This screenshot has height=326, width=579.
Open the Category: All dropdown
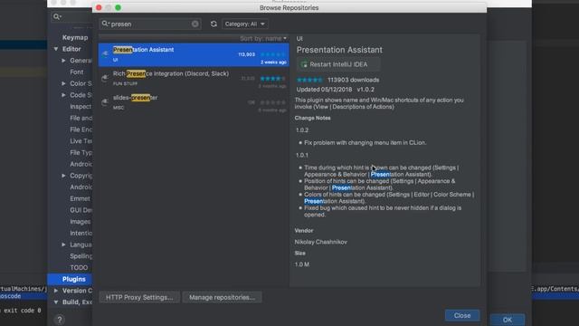pyautogui.click(x=245, y=24)
